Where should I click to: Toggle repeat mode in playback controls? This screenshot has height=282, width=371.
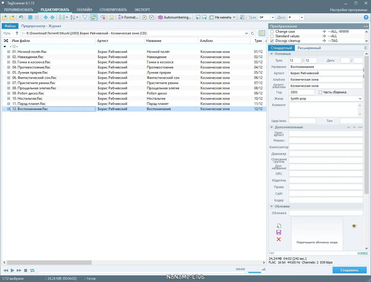pyautogui.click(x=32, y=270)
